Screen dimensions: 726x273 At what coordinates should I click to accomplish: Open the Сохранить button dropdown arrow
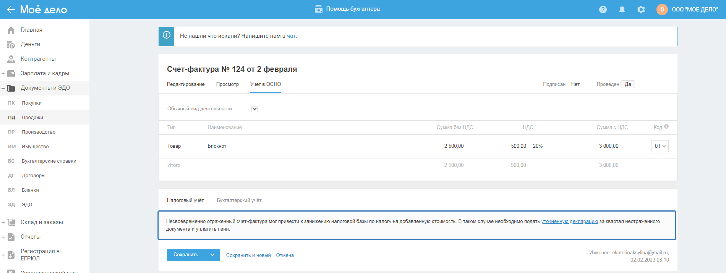point(212,255)
